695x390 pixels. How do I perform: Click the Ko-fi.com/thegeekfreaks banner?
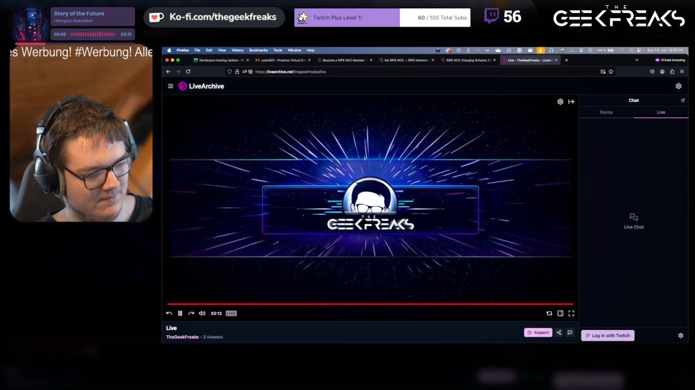pyautogui.click(x=214, y=17)
